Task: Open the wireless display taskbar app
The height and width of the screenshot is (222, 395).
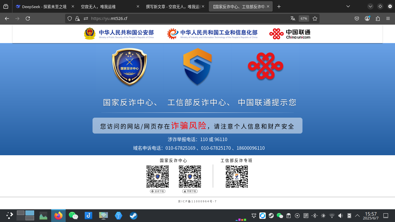Action: click(103, 216)
